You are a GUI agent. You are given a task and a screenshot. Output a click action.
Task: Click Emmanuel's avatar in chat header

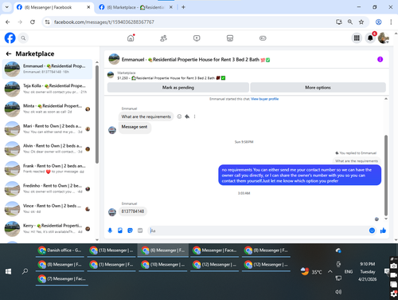[114, 59]
